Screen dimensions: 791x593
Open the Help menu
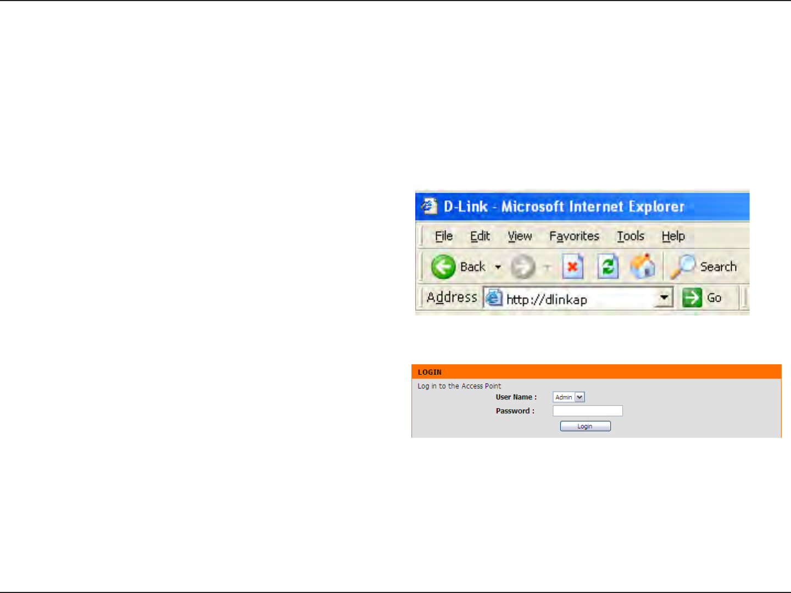[673, 236]
